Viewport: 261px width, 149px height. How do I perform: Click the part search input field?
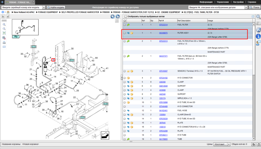click(216, 7)
